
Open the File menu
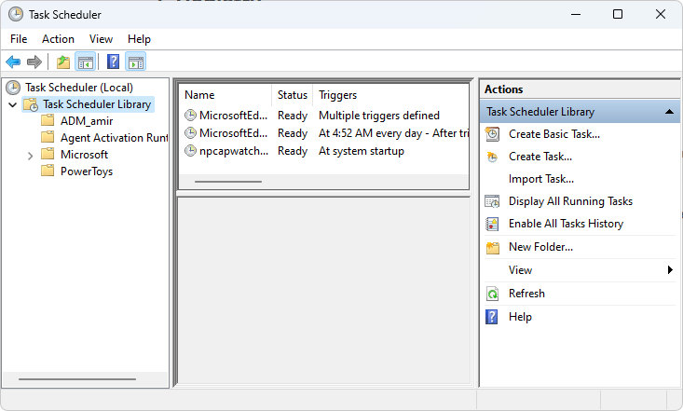pos(19,39)
